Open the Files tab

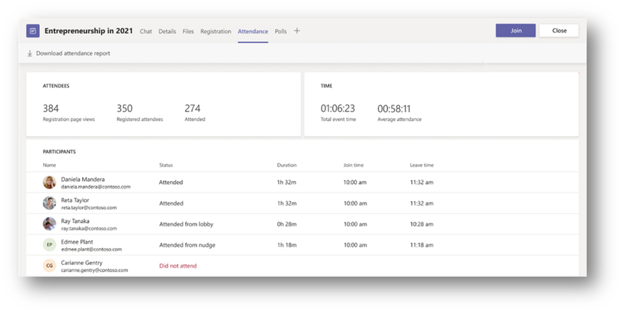pyautogui.click(x=188, y=31)
